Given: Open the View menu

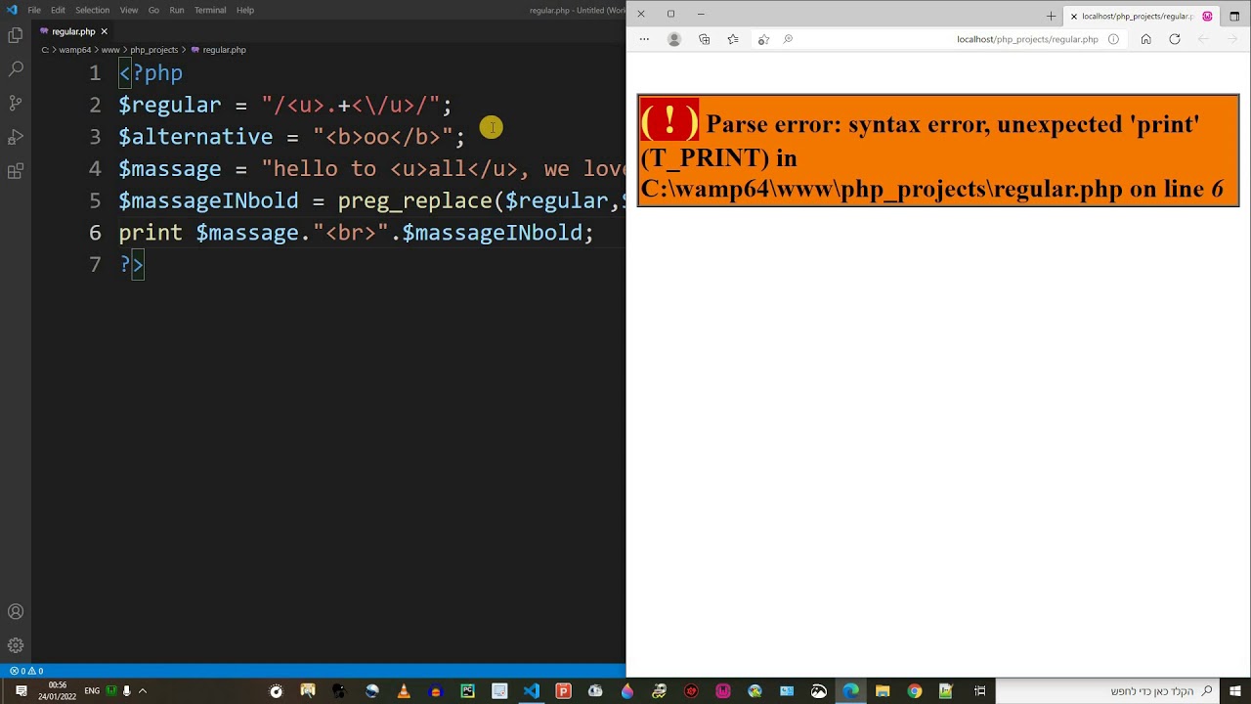Looking at the screenshot, I should [129, 10].
